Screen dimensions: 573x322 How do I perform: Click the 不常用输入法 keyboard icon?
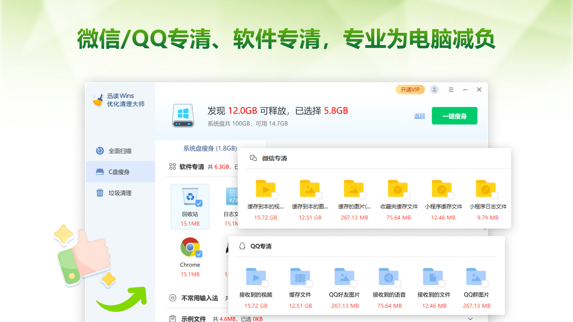172,298
